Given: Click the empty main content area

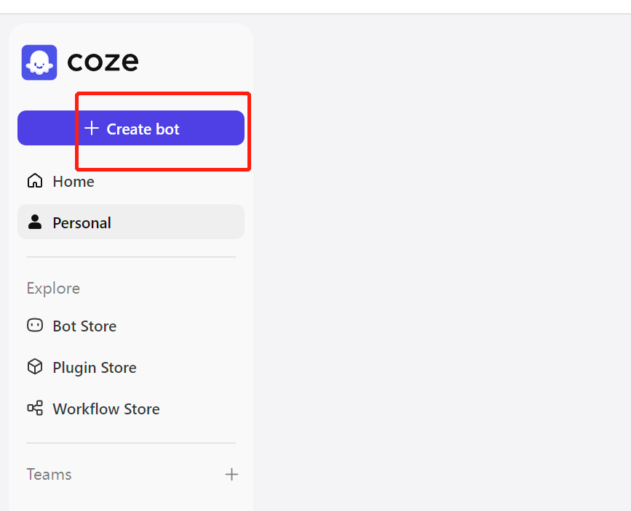Looking at the screenshot, I should pos(442,262).
